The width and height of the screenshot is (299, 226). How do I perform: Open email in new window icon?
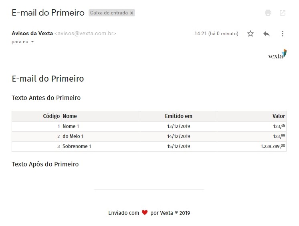point(283,13)
